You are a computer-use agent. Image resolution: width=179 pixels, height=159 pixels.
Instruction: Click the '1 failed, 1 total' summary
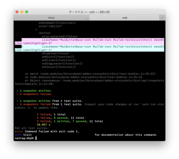click(51, 114)
